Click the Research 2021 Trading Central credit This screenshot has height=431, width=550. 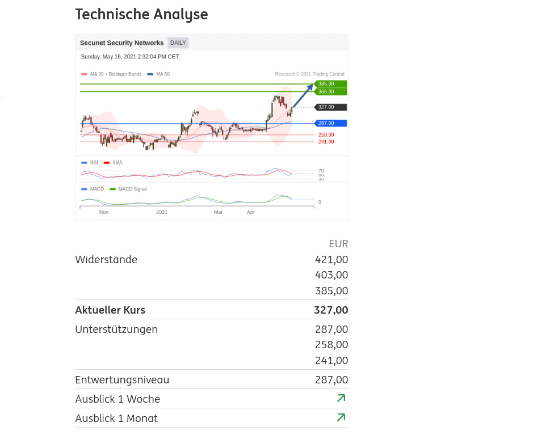(x=309, y=74)
